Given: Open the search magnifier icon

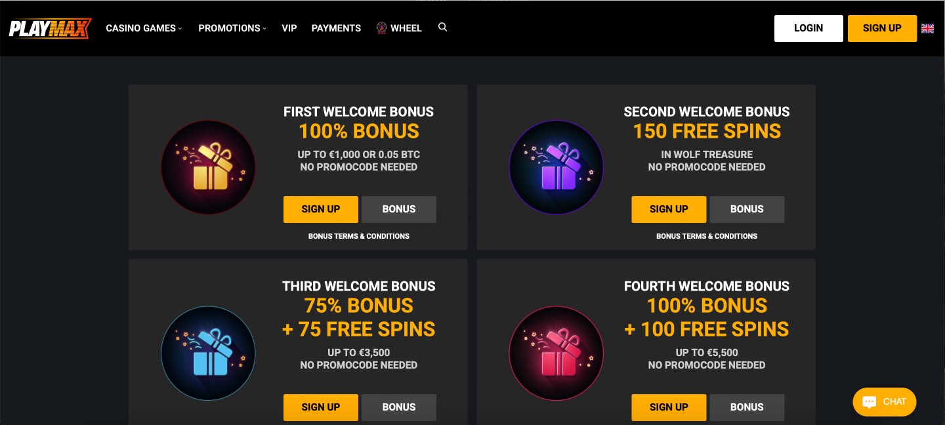Looking at the screenshot, I should click(x=443, y=28).
